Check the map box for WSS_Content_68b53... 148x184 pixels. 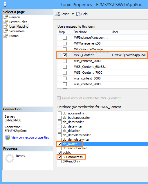(65, 67)
